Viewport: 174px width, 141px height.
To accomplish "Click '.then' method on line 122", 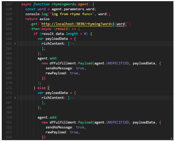I will (x=34, y=29).
